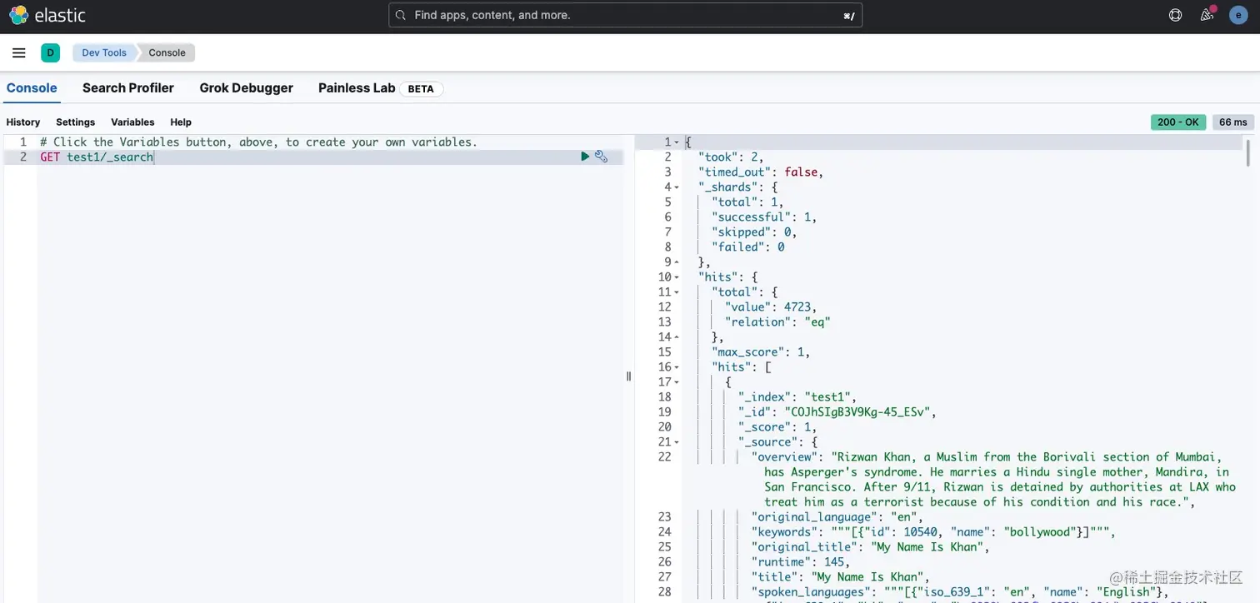Click the "keywords" bollywood line
The image size is (1260, 603).
click(933, 532)
